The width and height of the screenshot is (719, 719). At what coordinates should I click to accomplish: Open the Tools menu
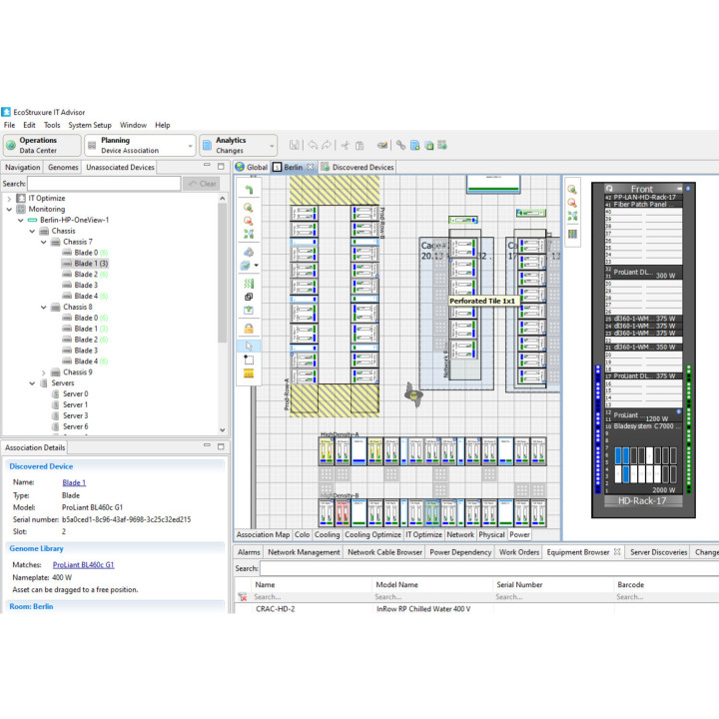click(x=52, y=125)
